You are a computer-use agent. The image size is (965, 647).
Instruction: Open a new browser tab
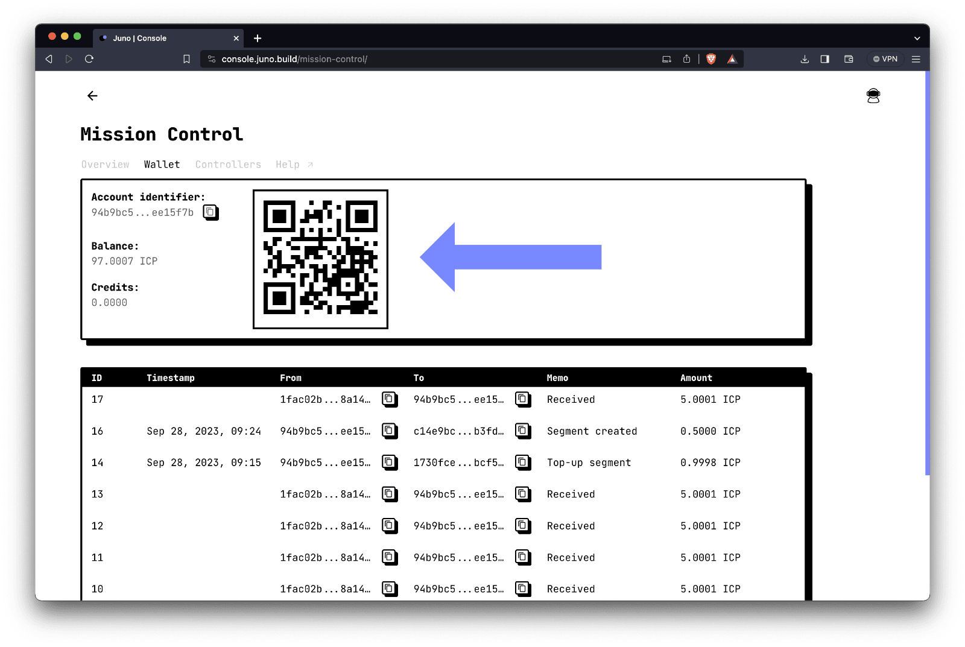point(258,38)
